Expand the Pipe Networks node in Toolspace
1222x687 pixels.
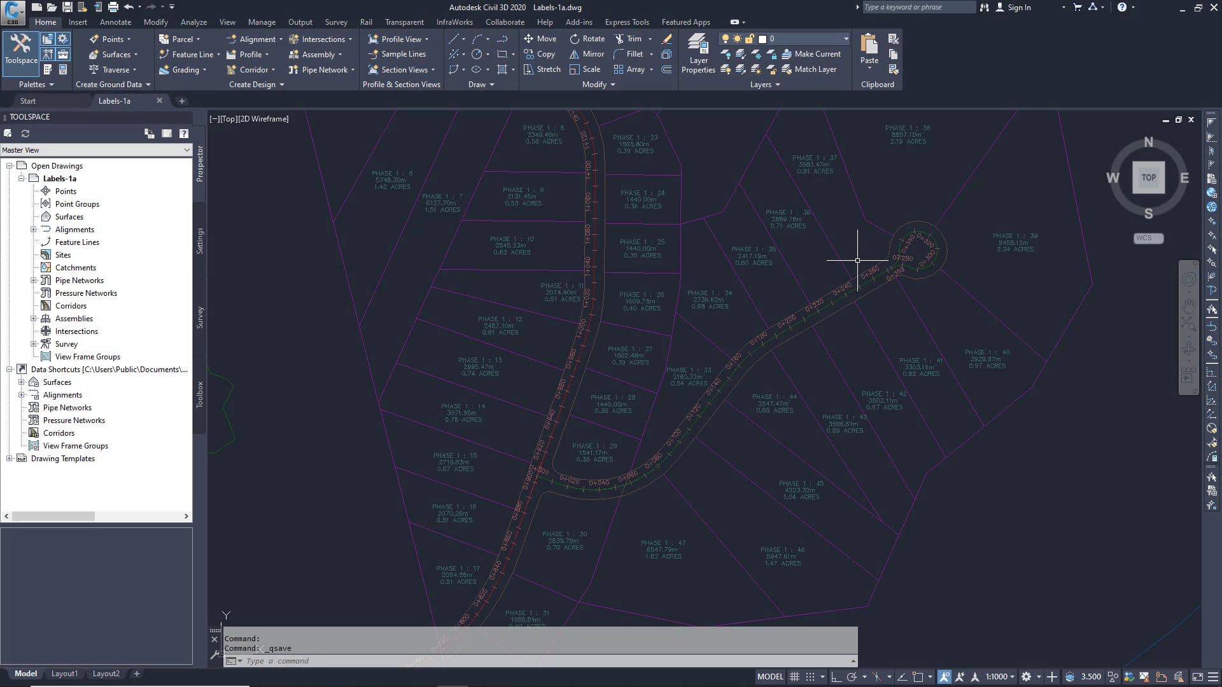tap(33, 280)
